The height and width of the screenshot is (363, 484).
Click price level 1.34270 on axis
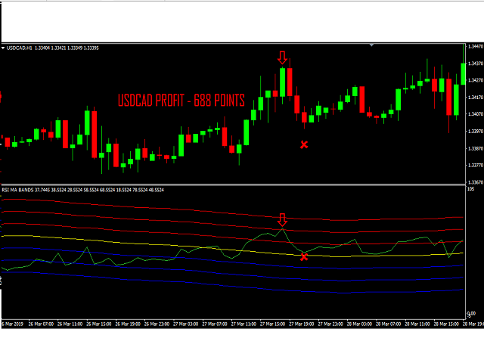(476, 80)
